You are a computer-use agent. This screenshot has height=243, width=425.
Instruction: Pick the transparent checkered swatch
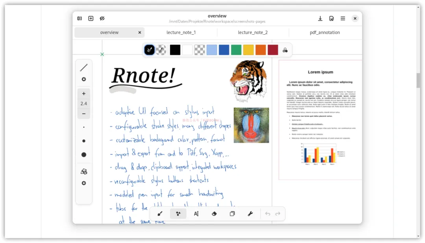(200, 50)
